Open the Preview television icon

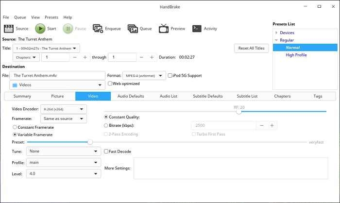(x=163, y=29)
